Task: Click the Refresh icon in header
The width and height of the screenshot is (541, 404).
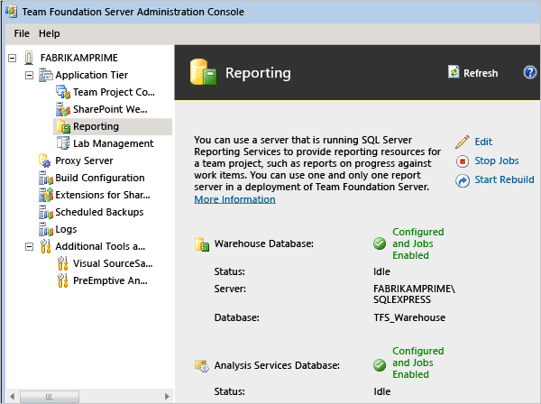Action: click(454, 73)
